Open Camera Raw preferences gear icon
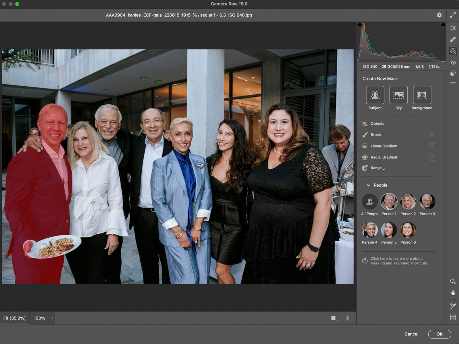 [x=439, y=15]
